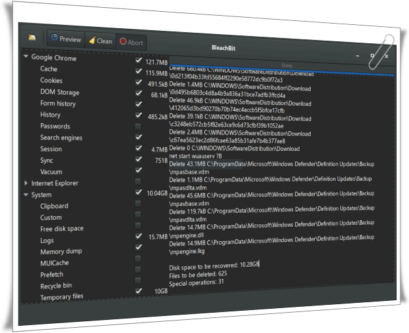
Task: Toggle the System group checkbox
Action: [138, 192]
